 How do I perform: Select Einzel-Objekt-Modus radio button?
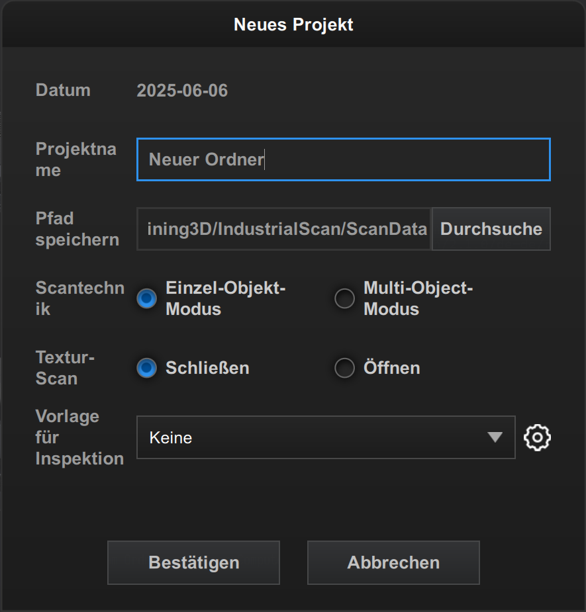[x=146, y=299]
